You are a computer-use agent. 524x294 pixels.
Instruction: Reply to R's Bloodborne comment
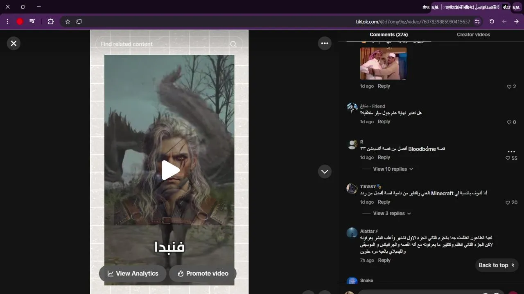click(x=384, y=158)
